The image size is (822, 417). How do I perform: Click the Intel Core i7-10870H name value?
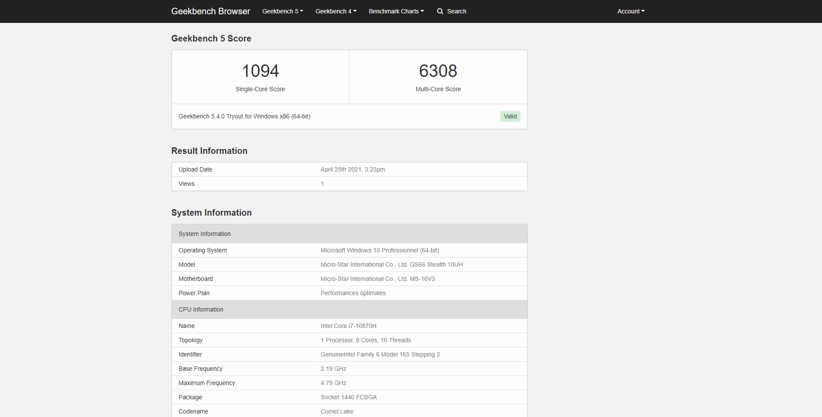click(349, 326)
